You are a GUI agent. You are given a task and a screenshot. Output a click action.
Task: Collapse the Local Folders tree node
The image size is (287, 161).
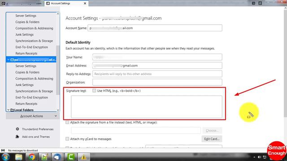coord(9,110)
